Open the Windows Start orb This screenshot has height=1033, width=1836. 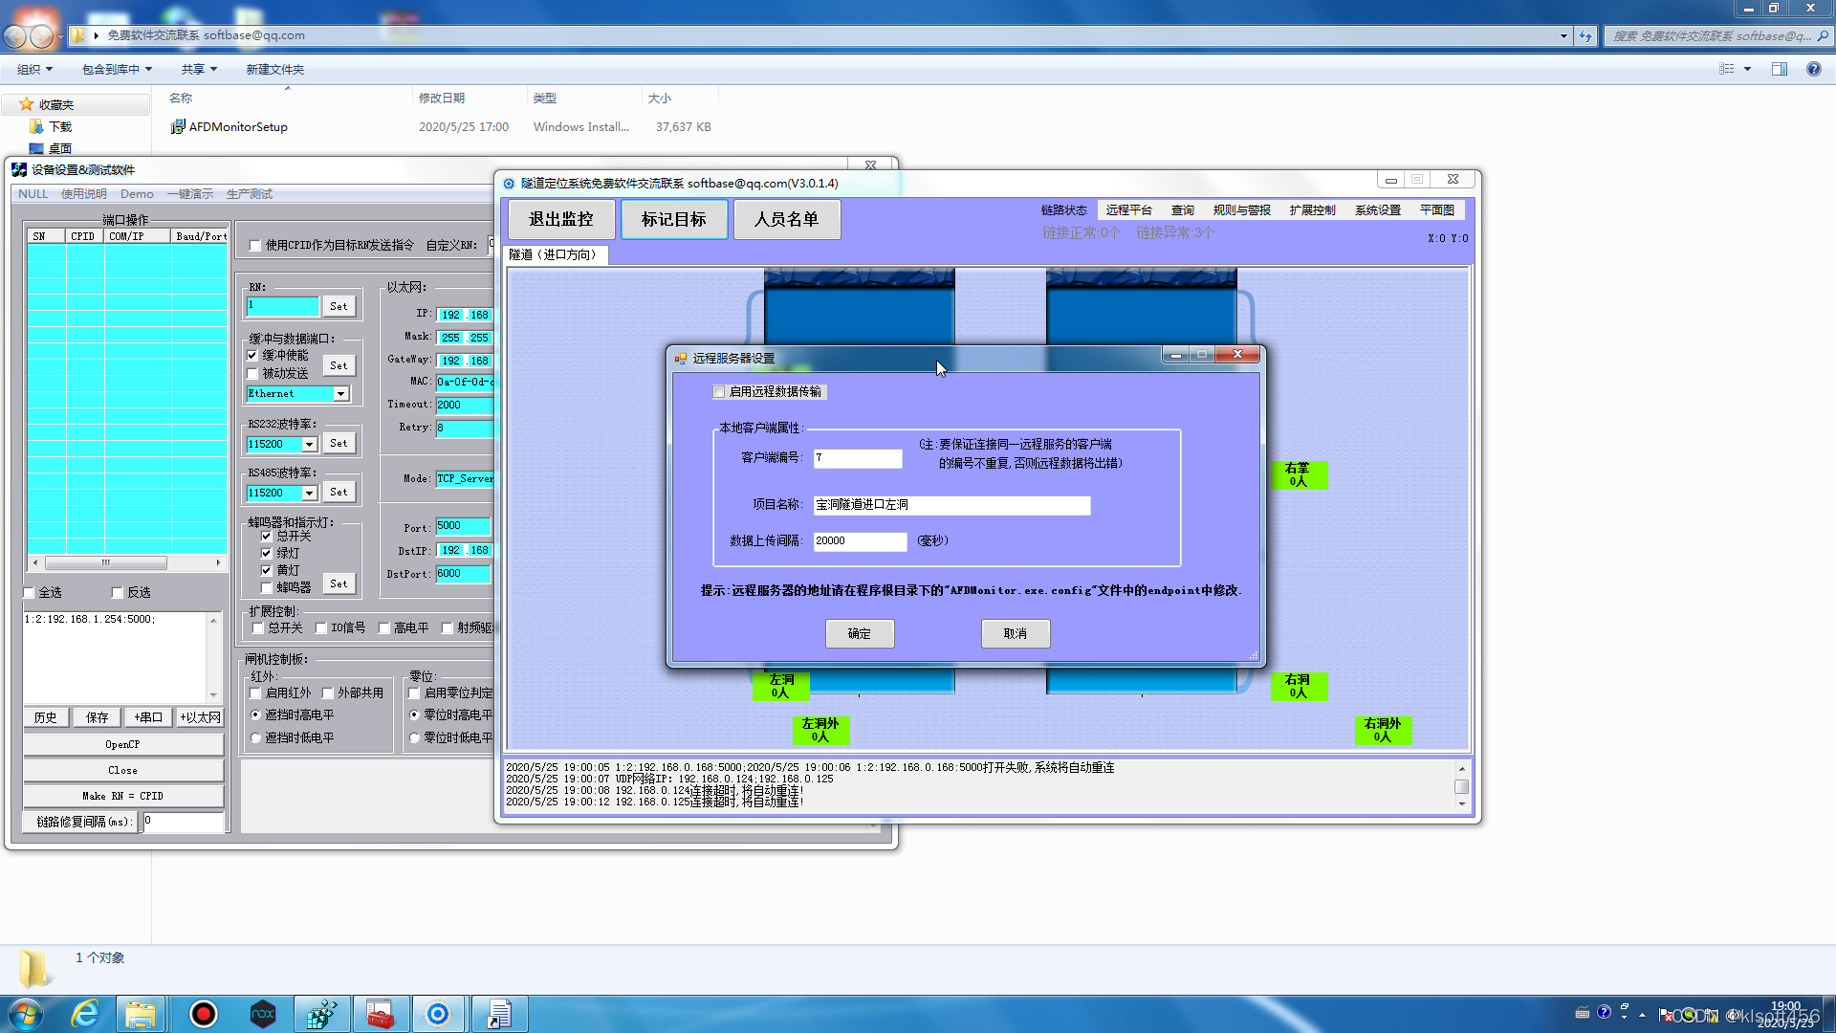(26, 1014)
